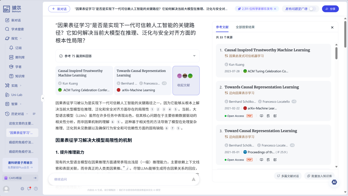Open the feedback message icon with red dot
The image size is (348, 196).
click(29, 189)
